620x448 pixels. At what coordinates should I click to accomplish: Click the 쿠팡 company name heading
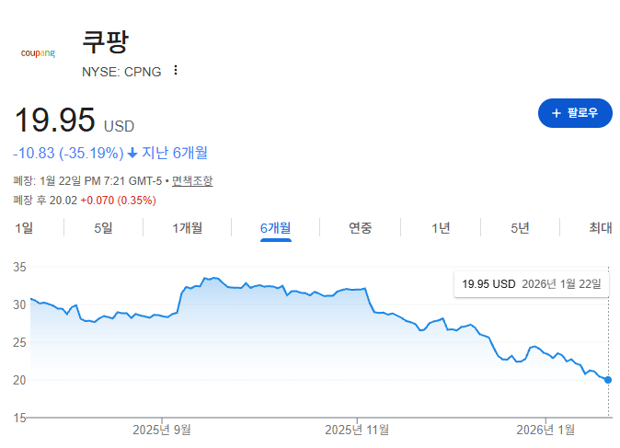[x=106, y=42]
